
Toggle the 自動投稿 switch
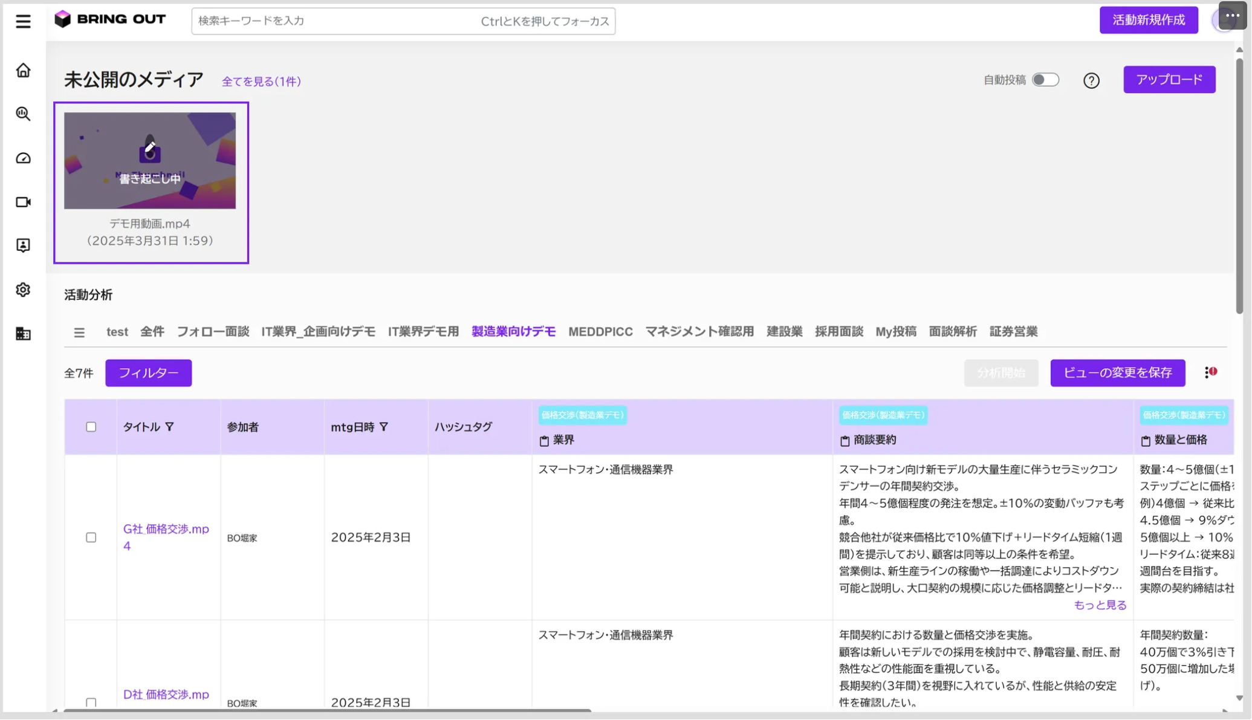tap(1045, 80)
